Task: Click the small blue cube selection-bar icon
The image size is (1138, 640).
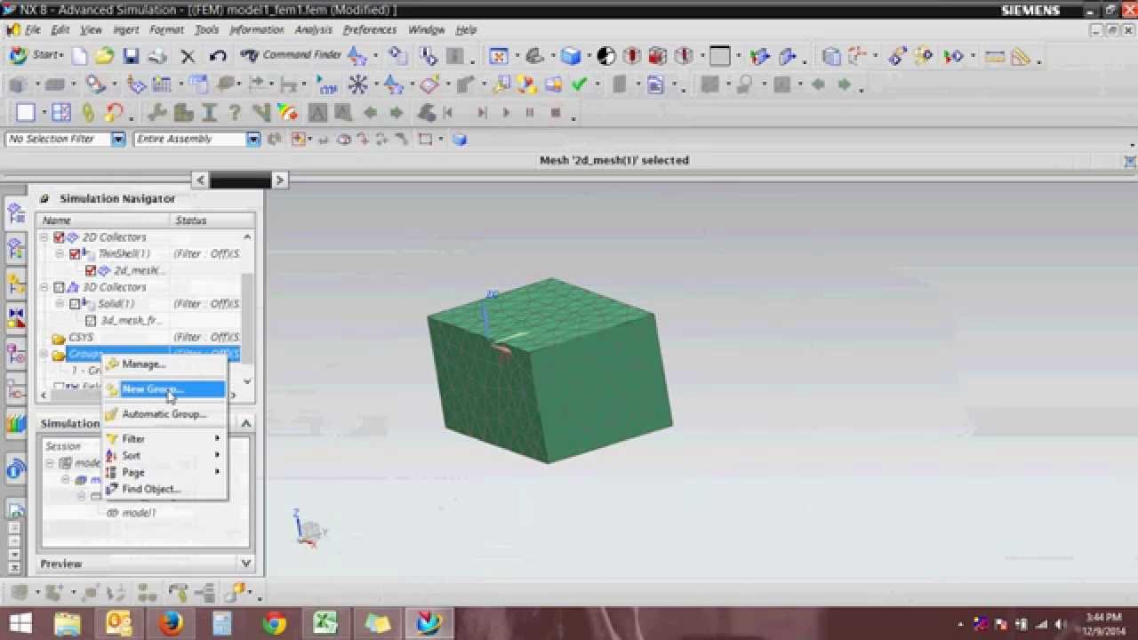Action: point(460,140)
